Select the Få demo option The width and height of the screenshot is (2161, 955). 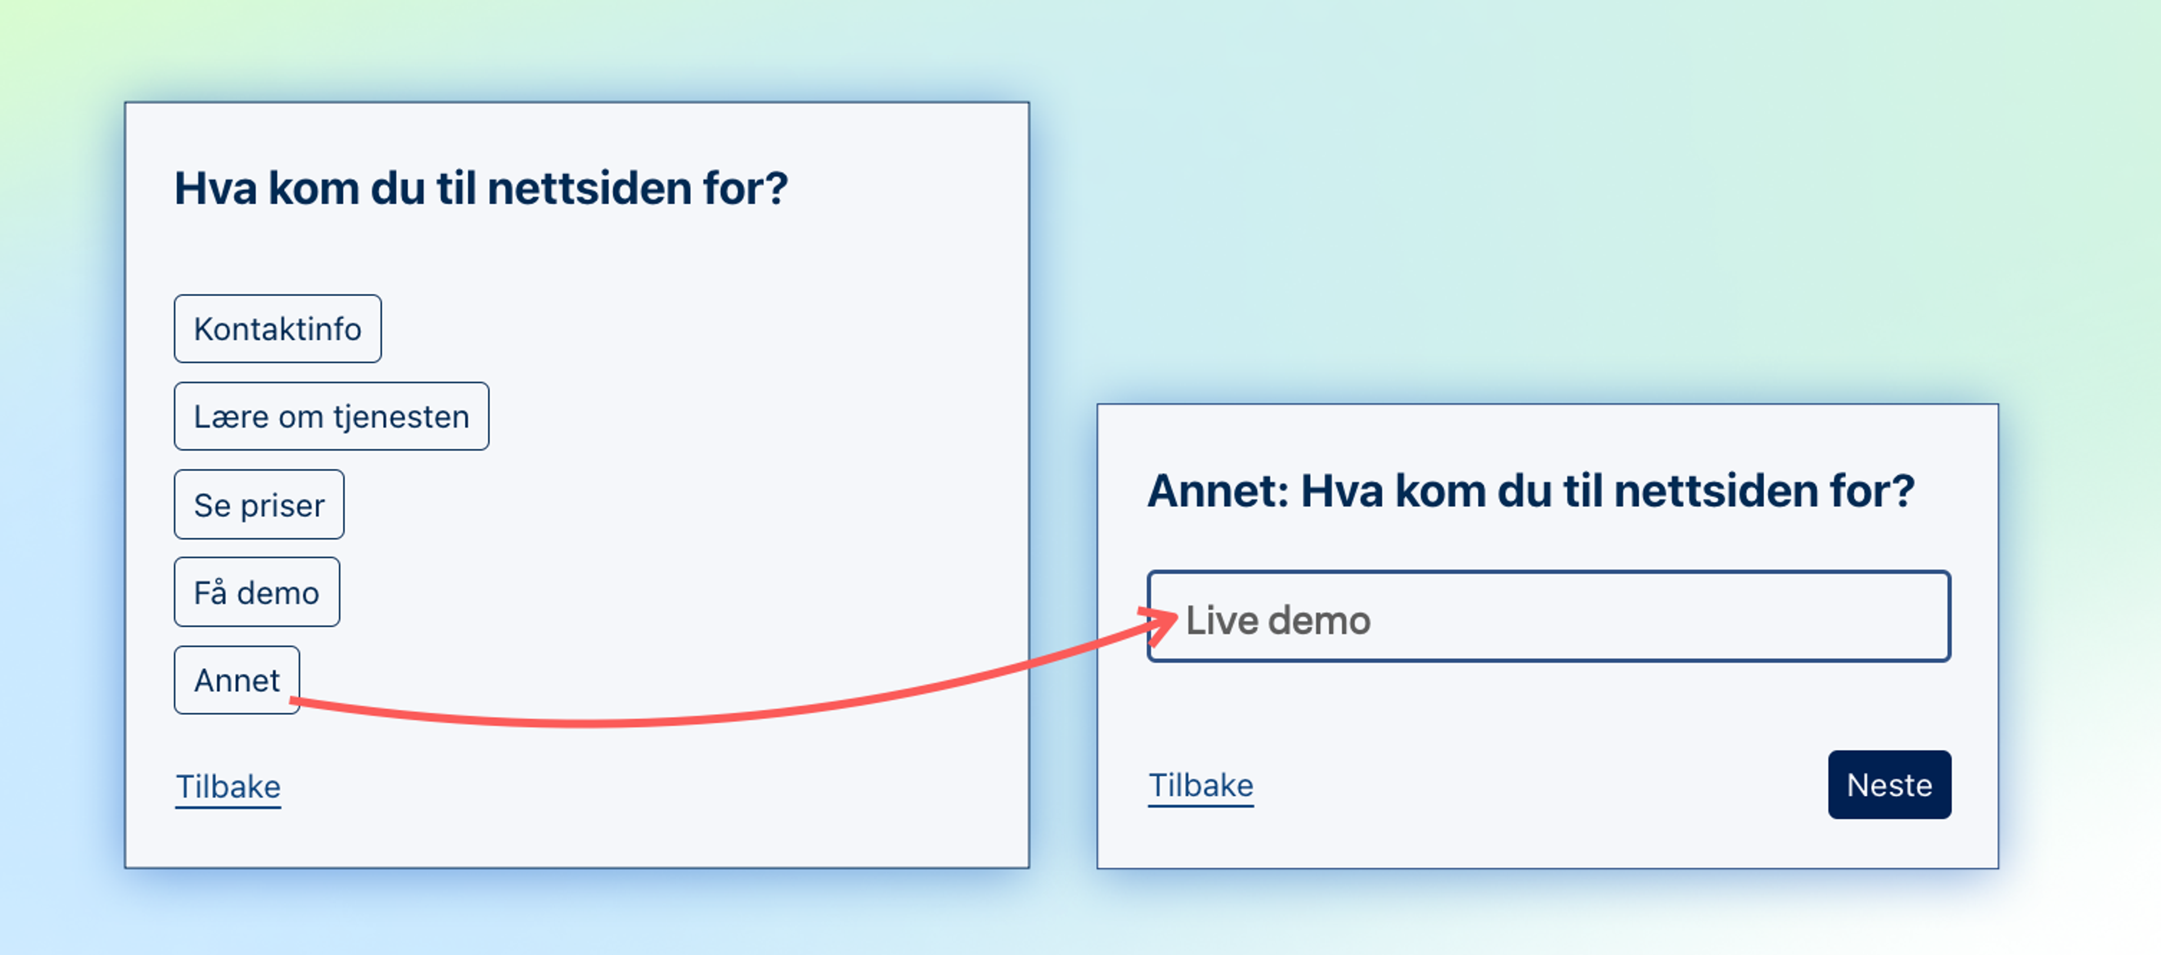coord(257,593)
